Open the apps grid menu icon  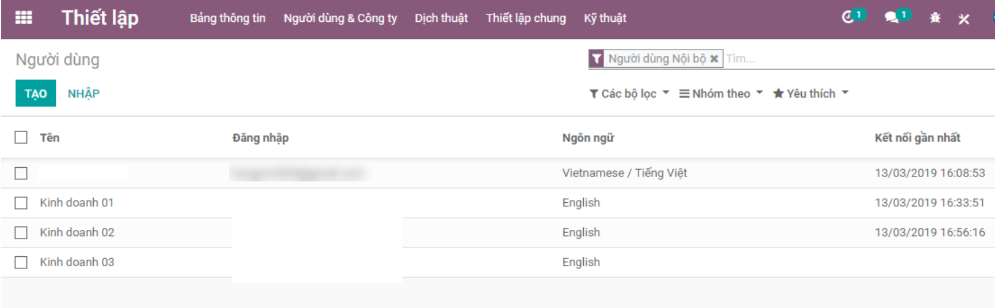[x=24, y=18]
